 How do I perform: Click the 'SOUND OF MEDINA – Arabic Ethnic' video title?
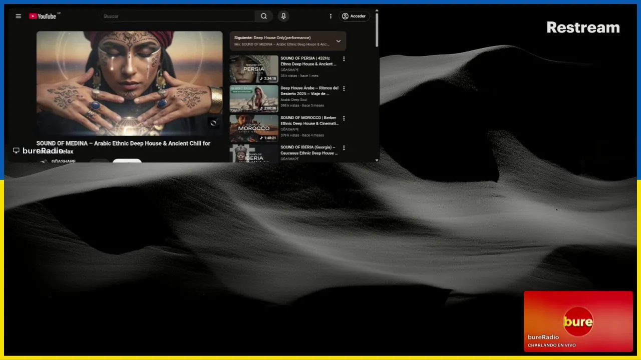click(x=123, y=147)
